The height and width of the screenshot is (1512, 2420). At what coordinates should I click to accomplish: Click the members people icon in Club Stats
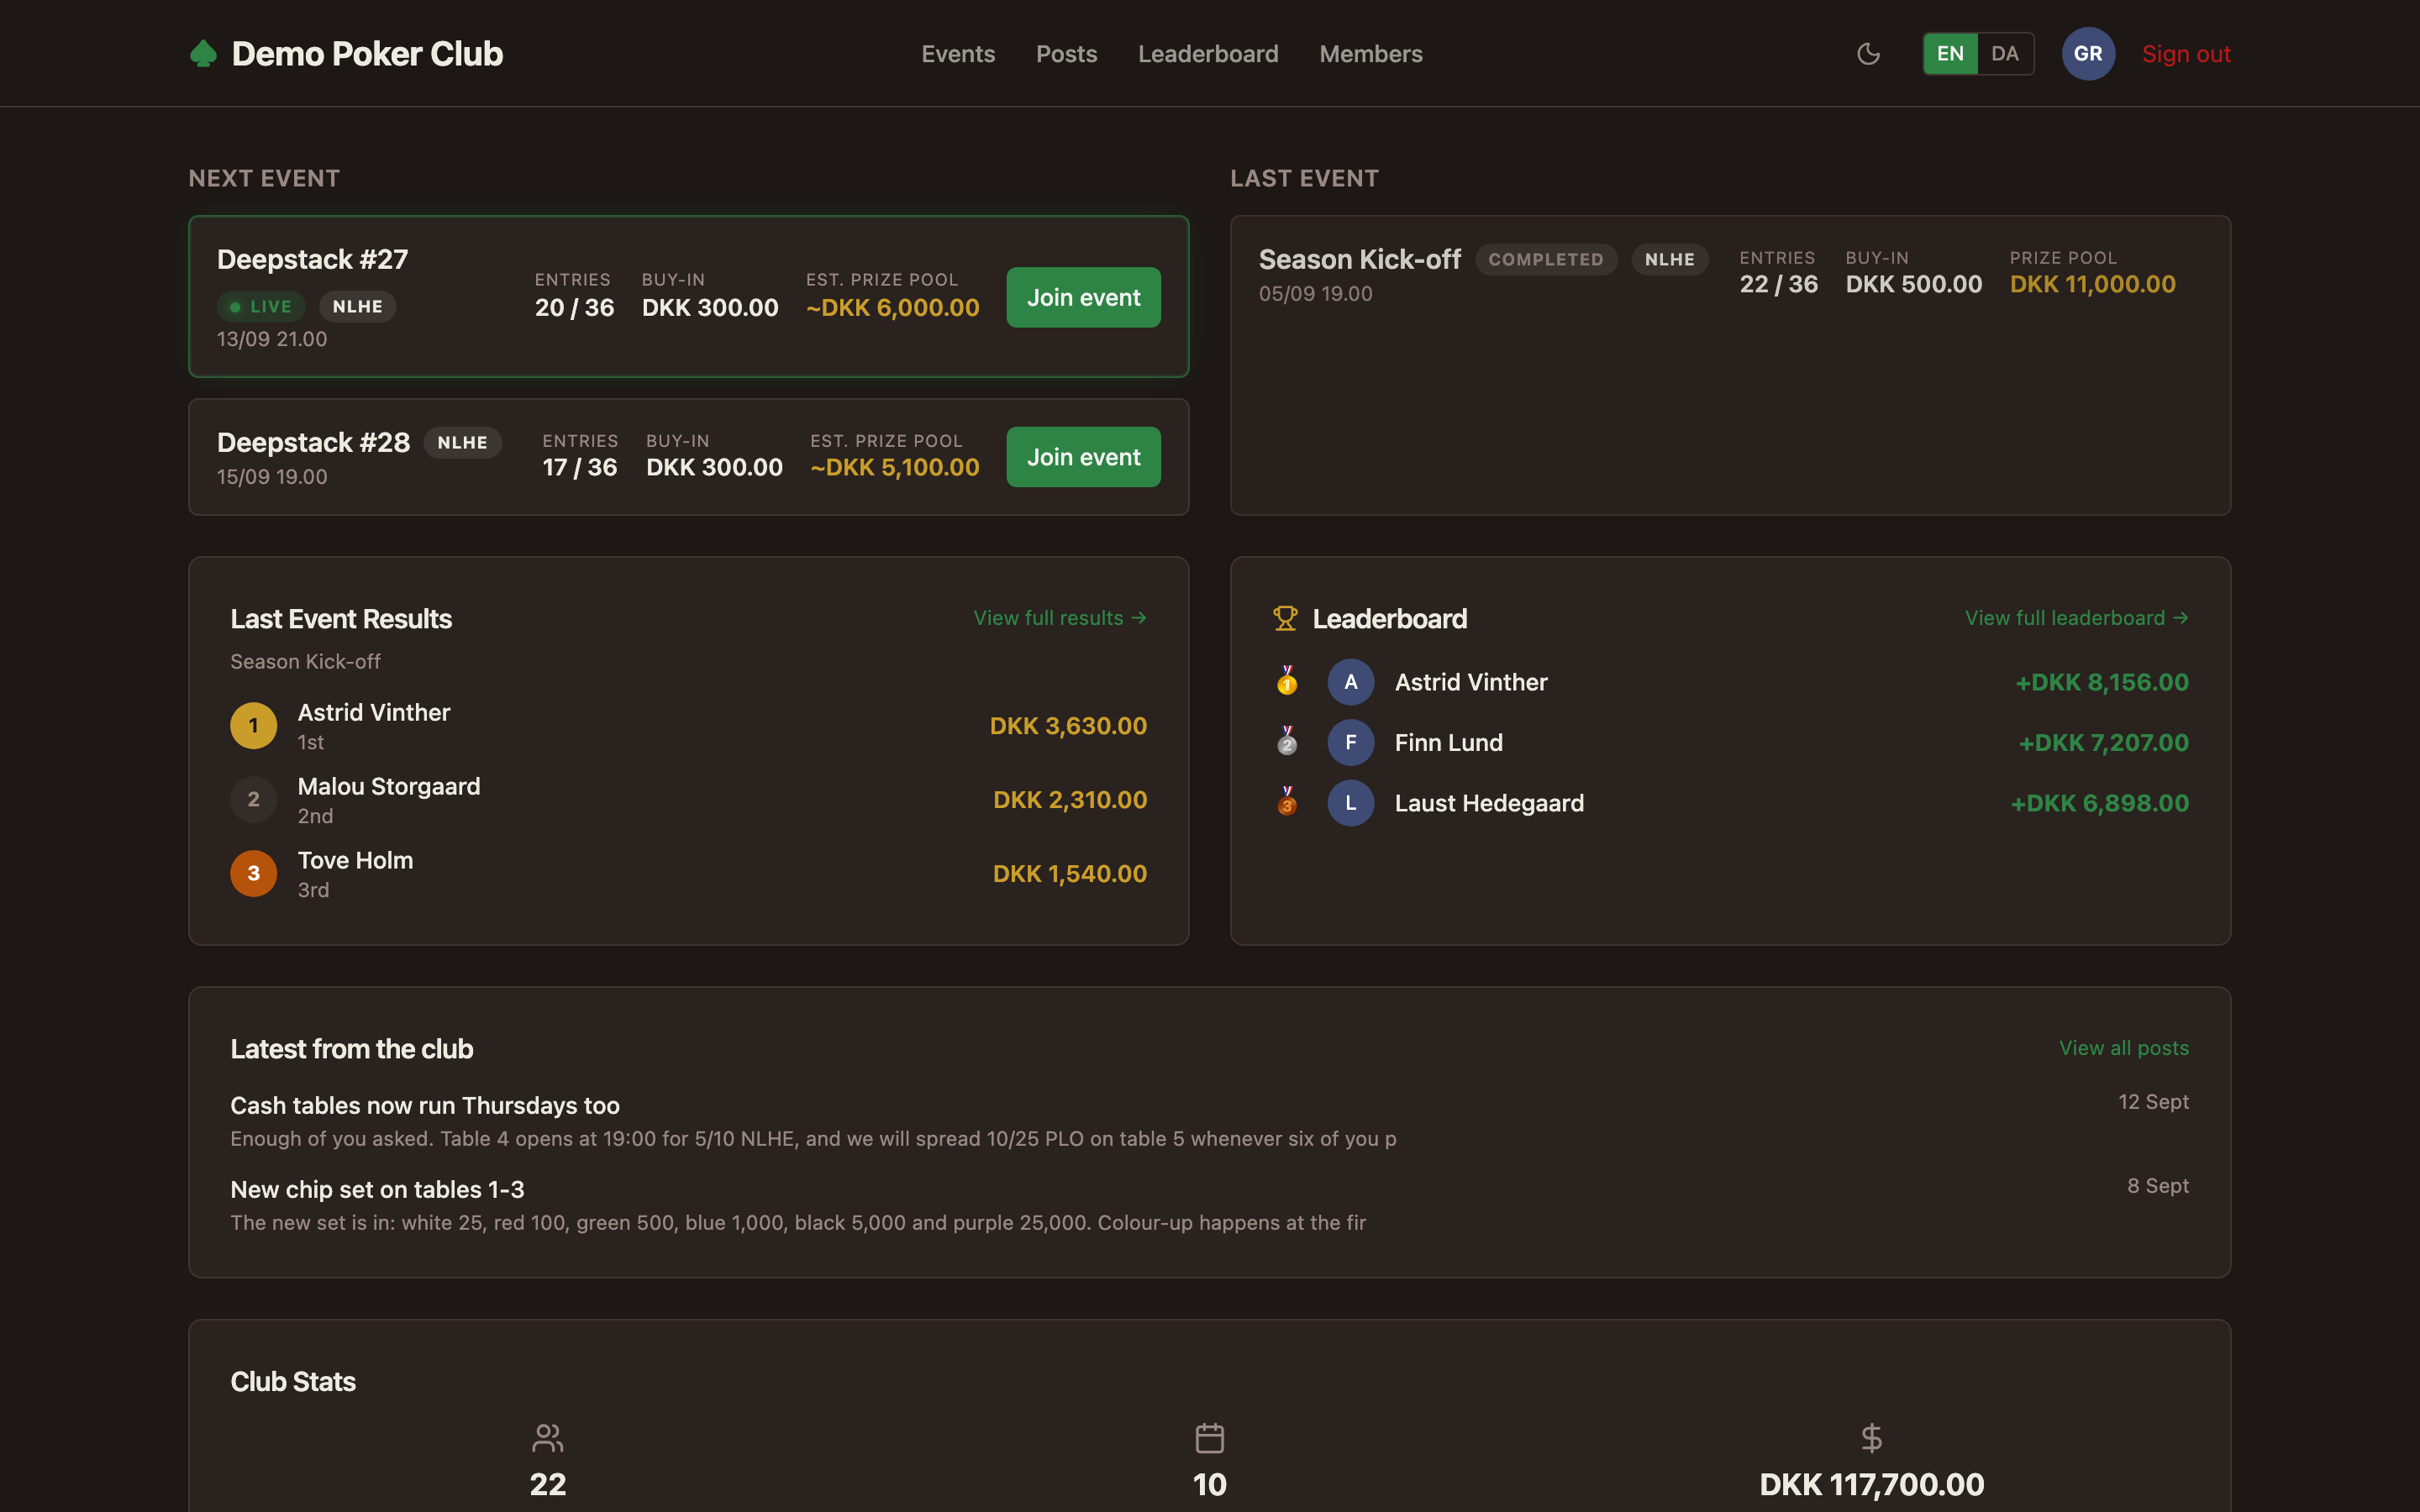[x=548, y=1438]
